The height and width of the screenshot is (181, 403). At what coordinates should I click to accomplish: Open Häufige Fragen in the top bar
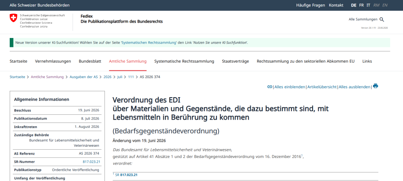310,5
